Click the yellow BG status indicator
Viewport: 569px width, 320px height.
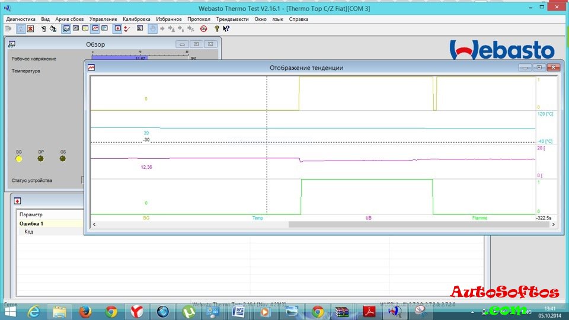tap(19, 159)
